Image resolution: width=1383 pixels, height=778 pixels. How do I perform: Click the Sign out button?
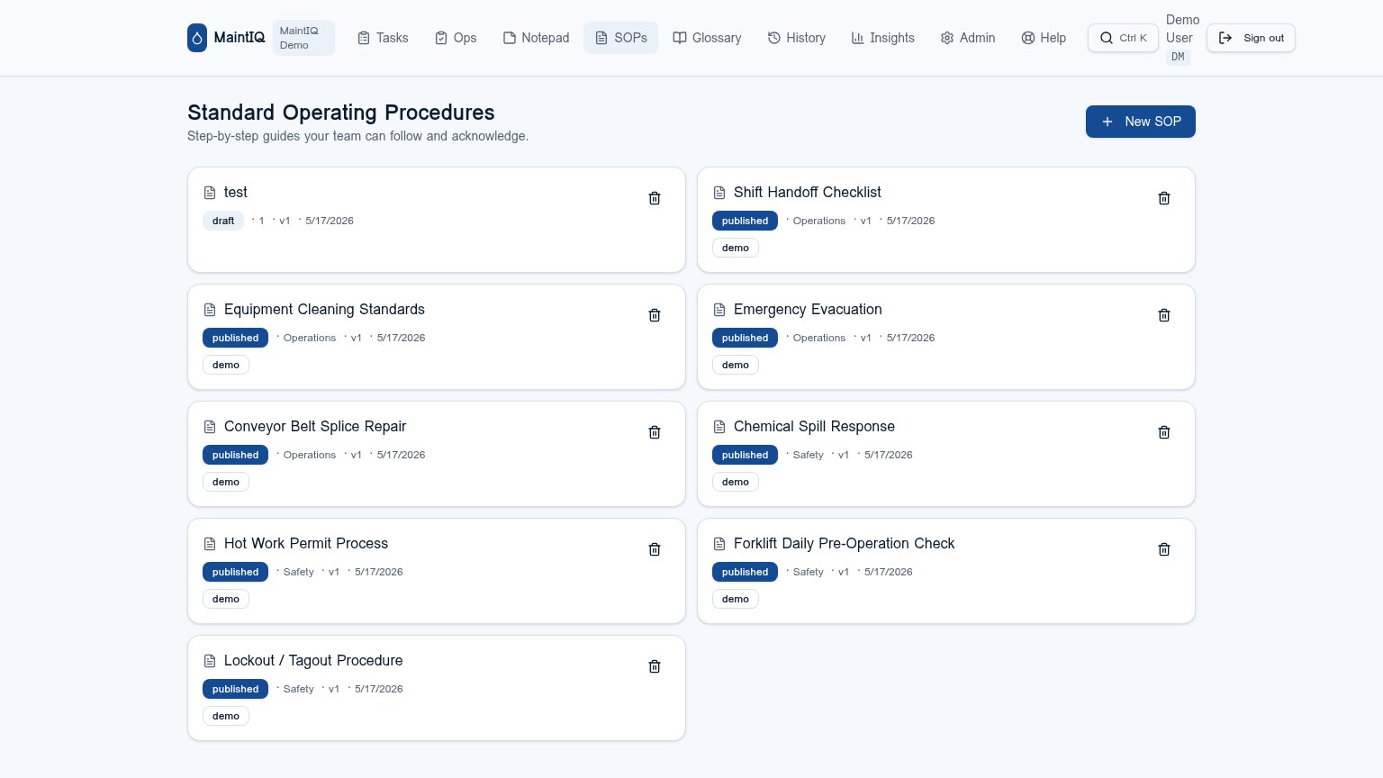pos(1251,38)
